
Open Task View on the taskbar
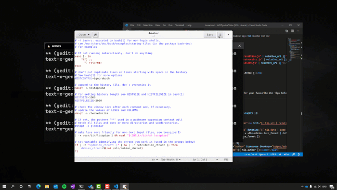point(29,186)
